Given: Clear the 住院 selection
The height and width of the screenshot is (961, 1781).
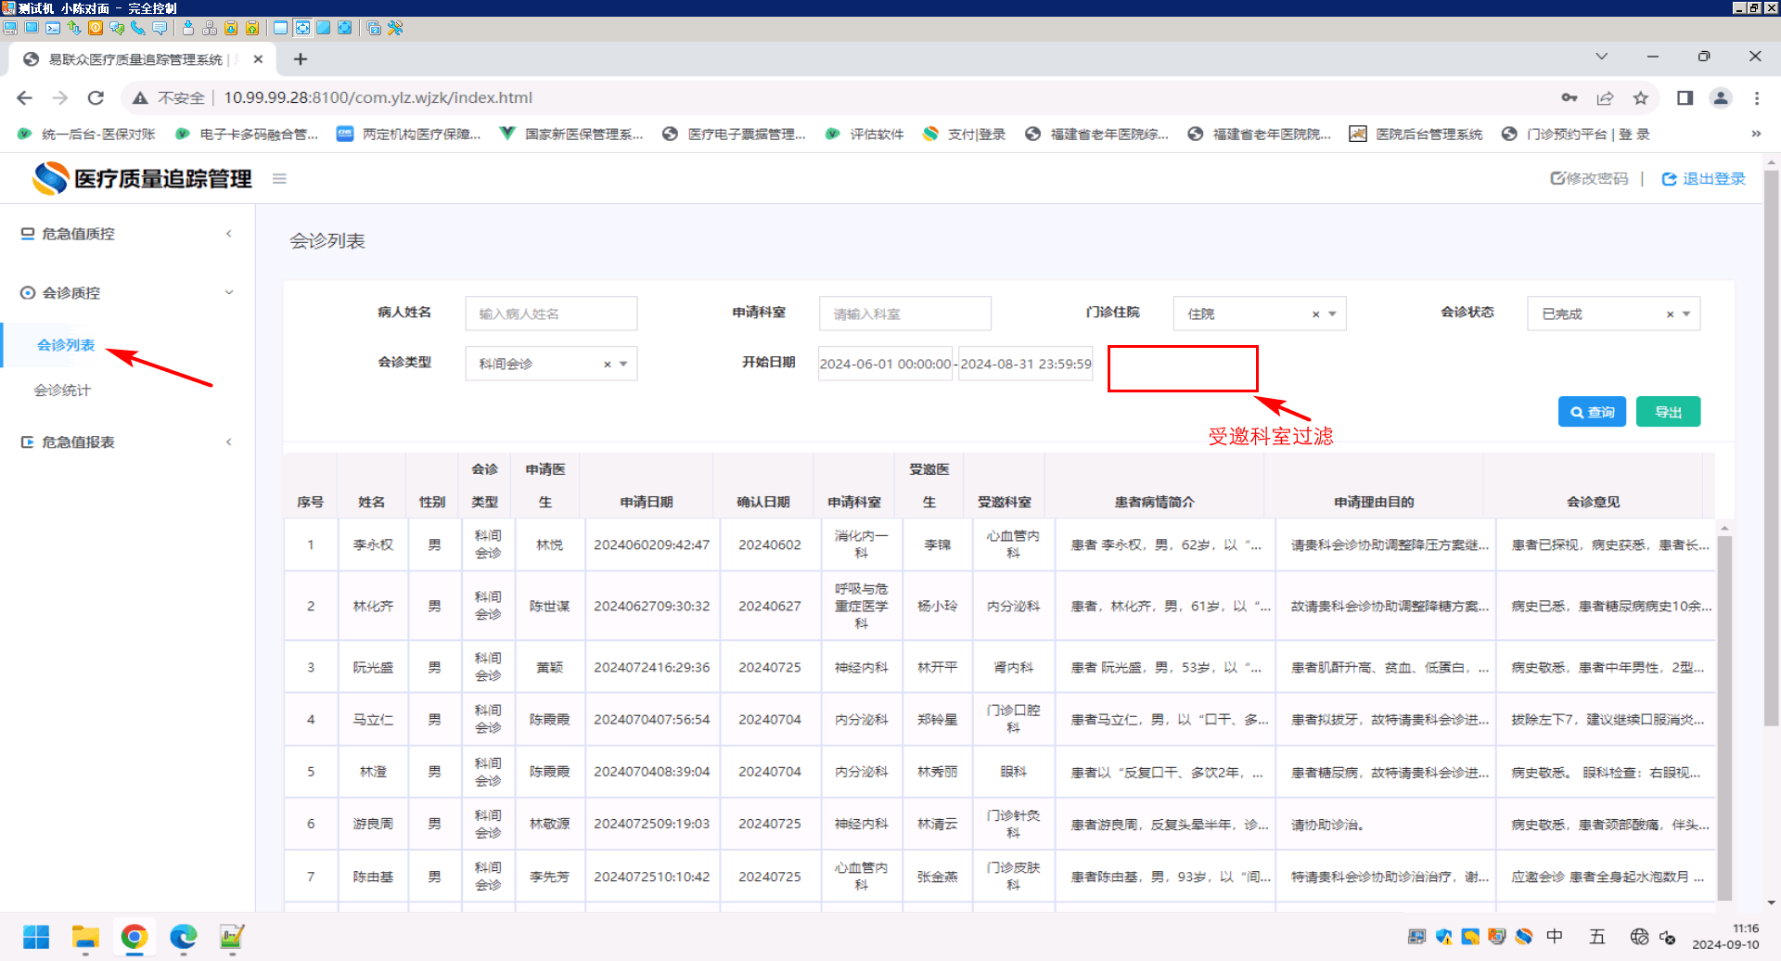Looking at the screenshot, I should 1315,314.
